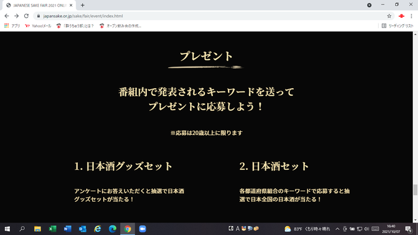Open the notification center icon
This screenshot has width=418, height=235.
coord(409,229)
